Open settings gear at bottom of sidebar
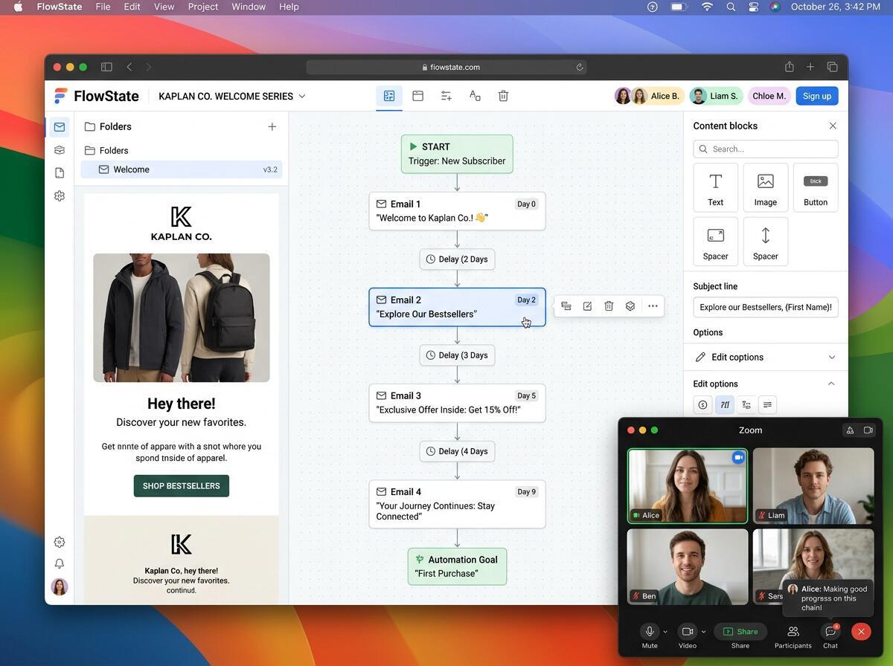893x666 pixels. 60,542
